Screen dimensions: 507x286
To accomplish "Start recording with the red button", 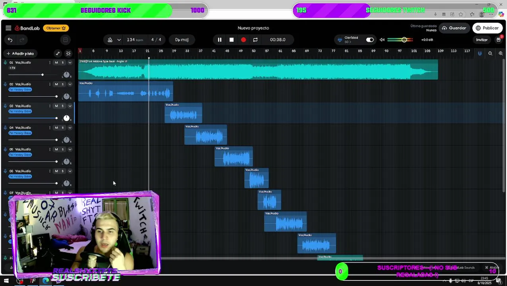I will (243, 40).
